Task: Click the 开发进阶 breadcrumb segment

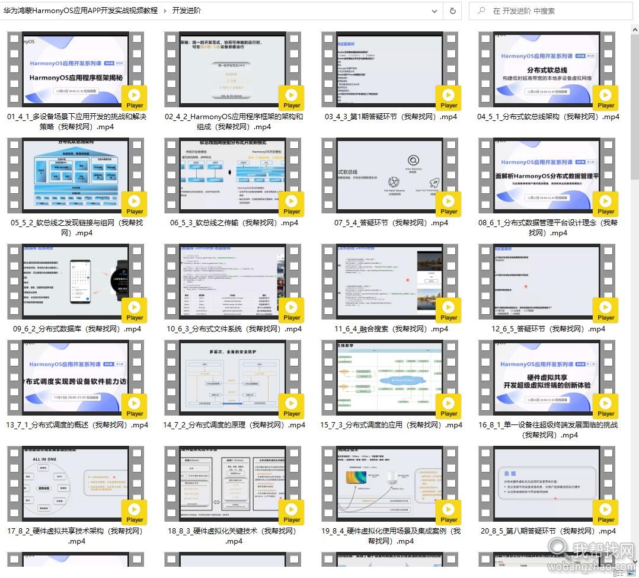Action: pos(186,11)
